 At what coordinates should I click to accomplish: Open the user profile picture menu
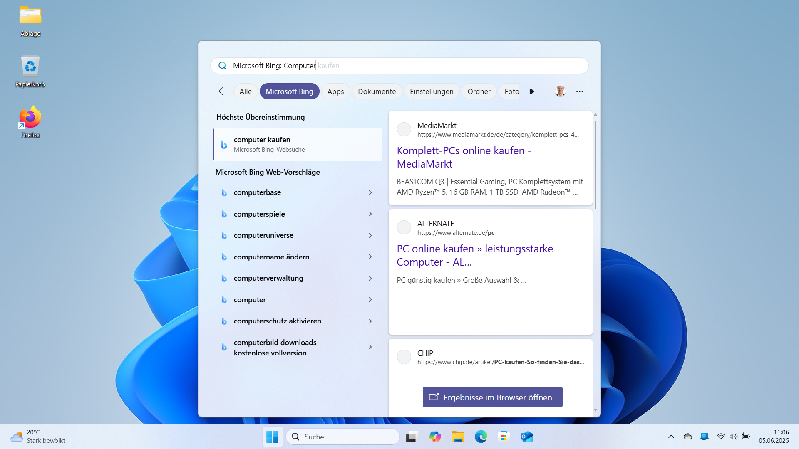[x=560, y=91]
